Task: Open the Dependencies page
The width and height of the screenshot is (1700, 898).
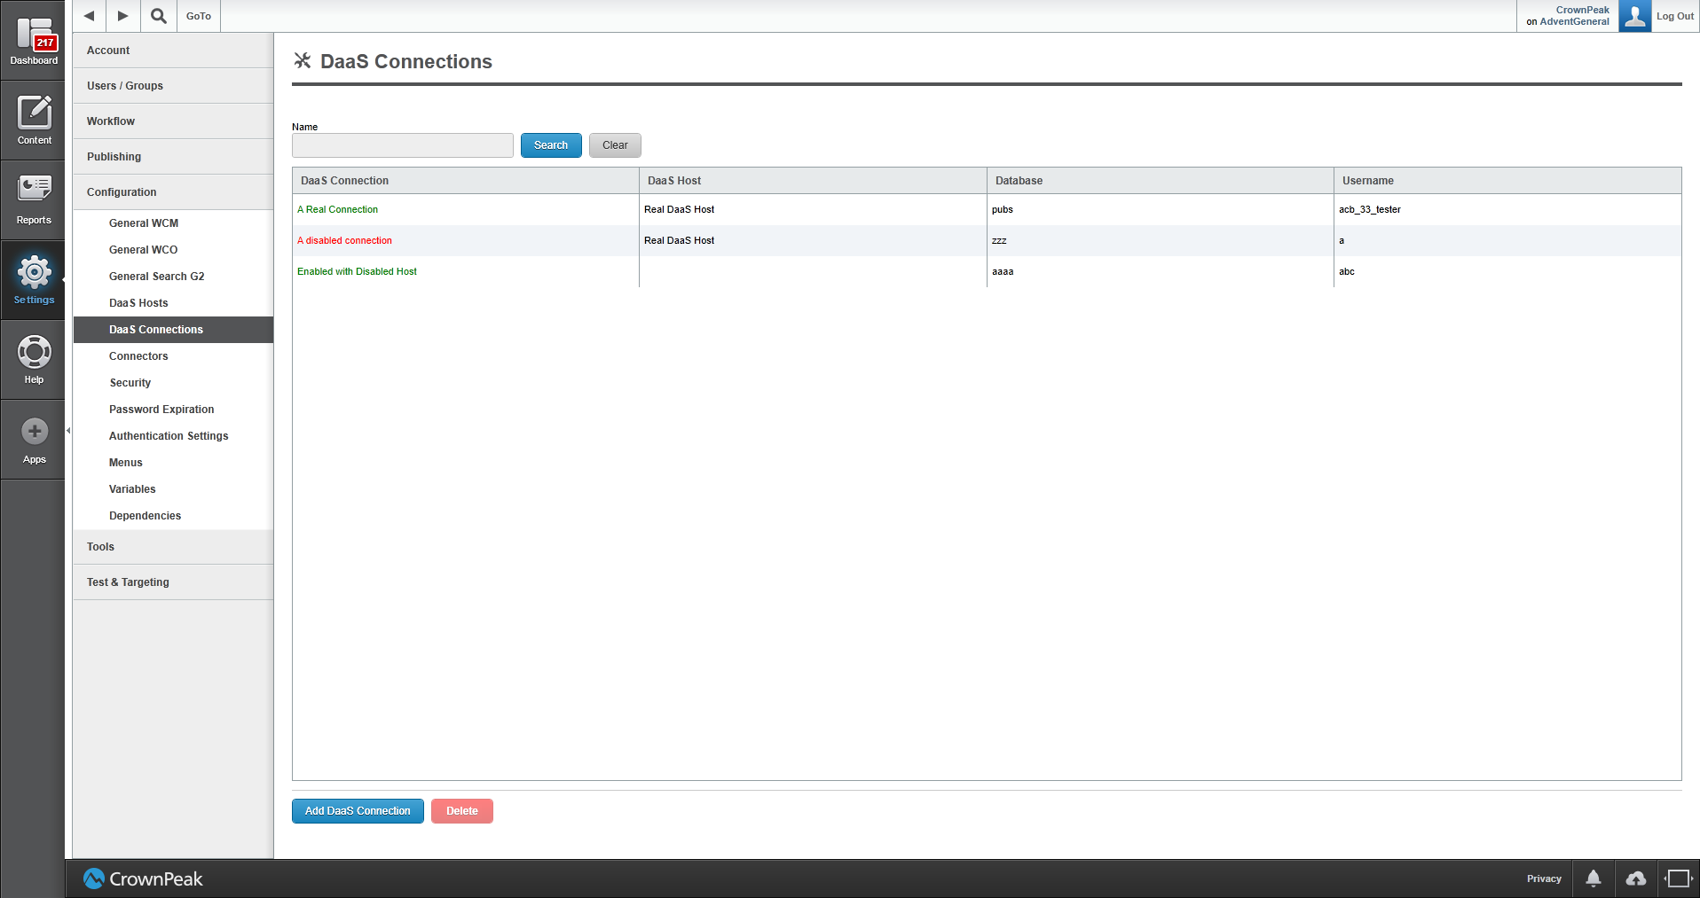Action: tap(173, 516)
